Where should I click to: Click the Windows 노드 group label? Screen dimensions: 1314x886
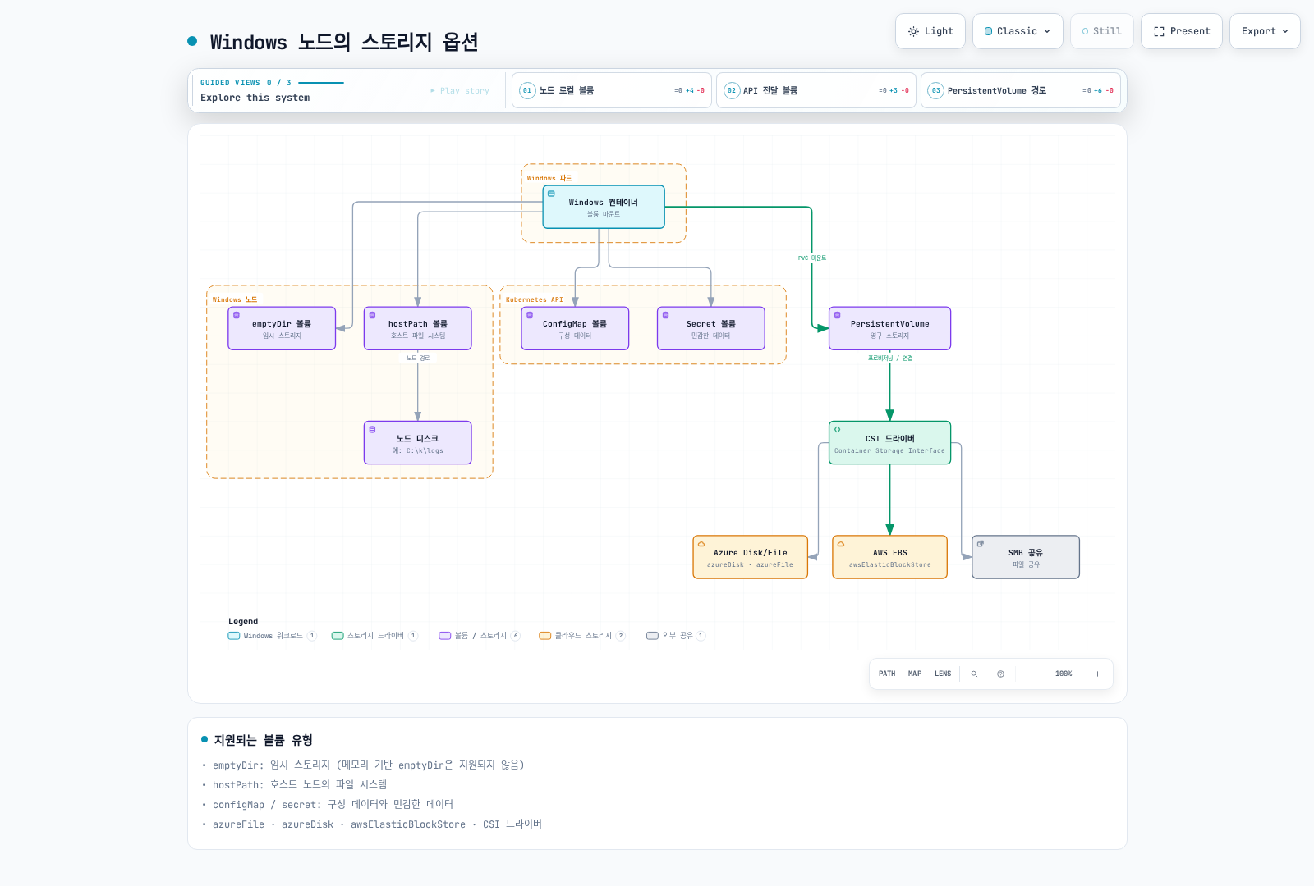pyautogui.click(x=235, y=299)
